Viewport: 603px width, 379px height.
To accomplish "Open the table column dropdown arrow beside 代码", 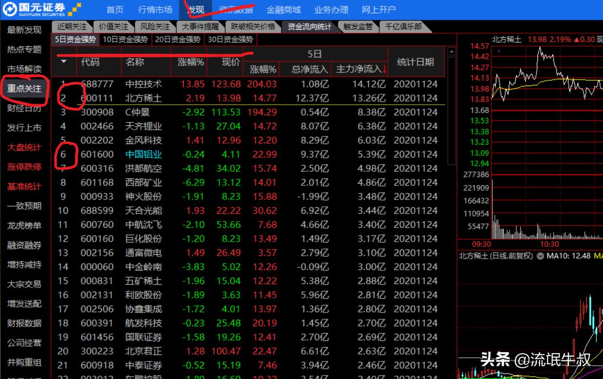I will pyautogui.click(x=64, y=62).
